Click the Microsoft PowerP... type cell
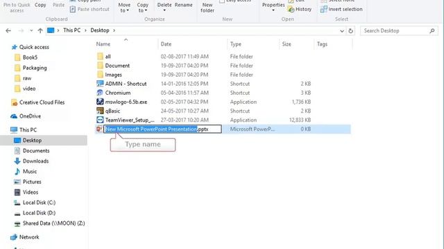The height and width of the screenshot is (249, 444). point(253,129)
